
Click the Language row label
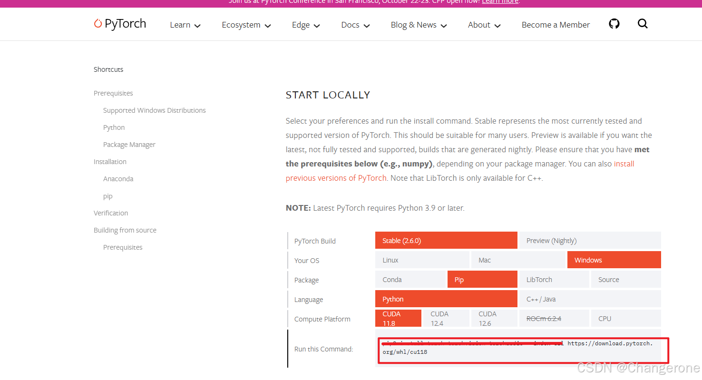[x=309, y=300]
